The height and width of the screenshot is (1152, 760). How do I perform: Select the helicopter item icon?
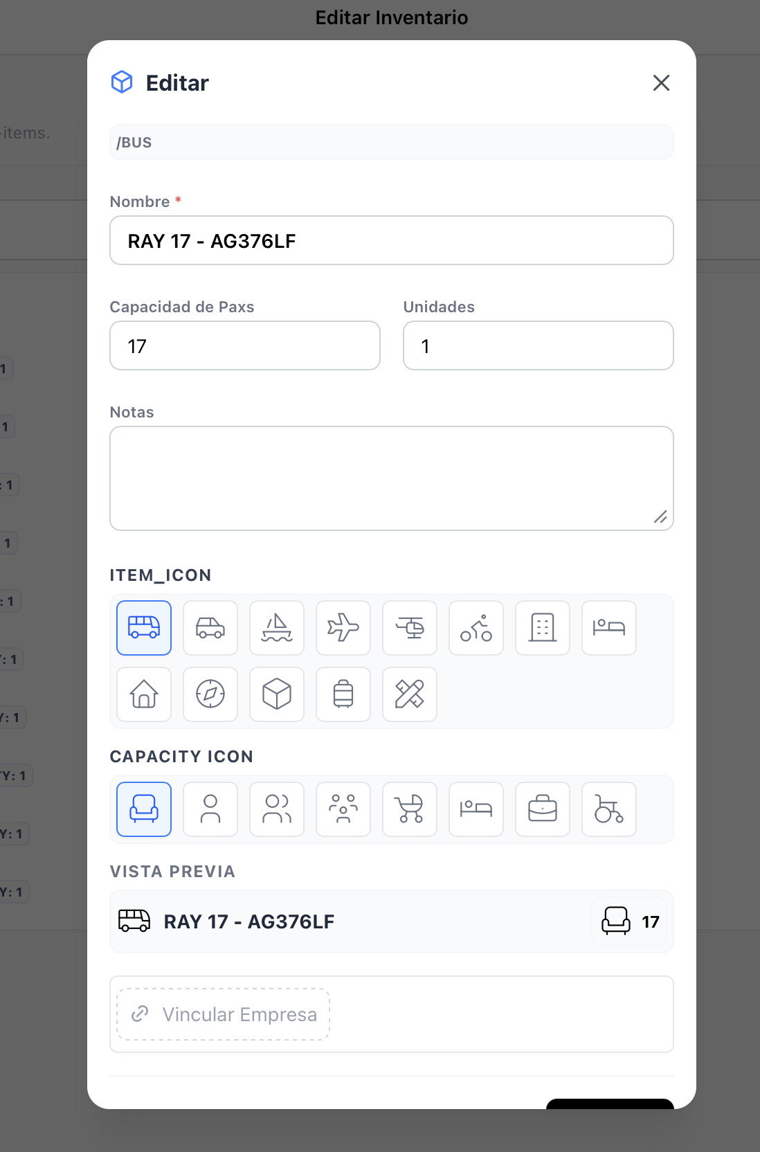[410, 628]
